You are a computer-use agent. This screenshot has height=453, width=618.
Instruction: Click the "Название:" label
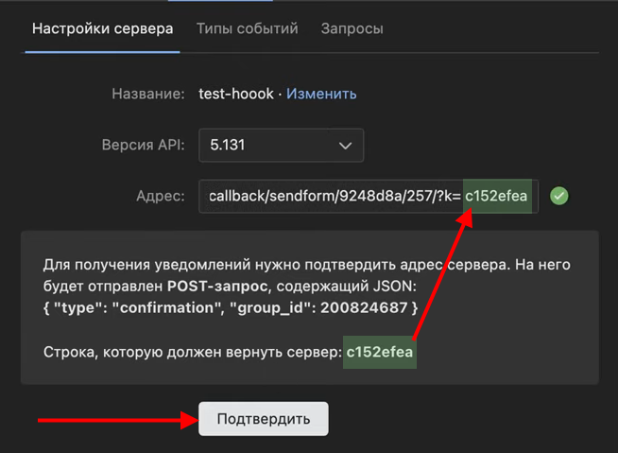147,94
